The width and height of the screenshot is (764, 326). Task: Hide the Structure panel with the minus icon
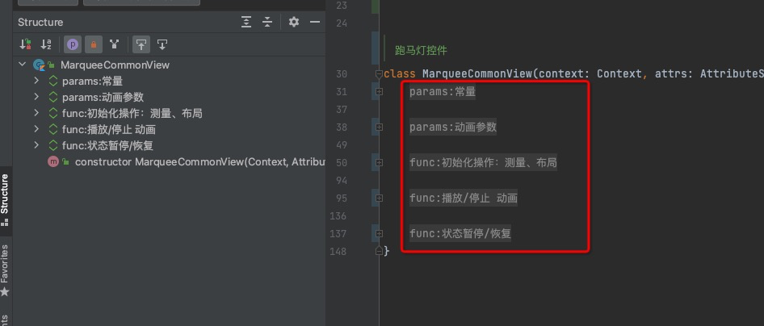[x=315, y=22]
